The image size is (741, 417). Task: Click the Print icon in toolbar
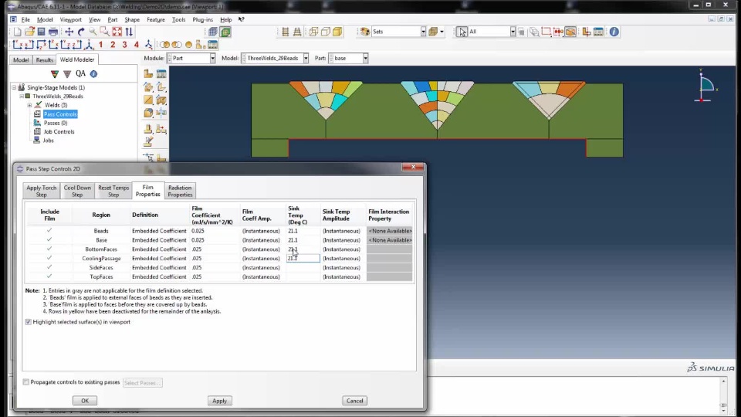click(53, 32)
